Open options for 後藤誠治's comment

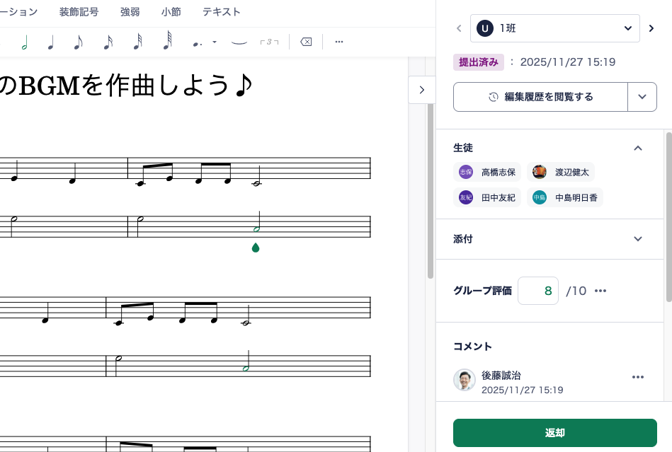tap(638, 377)
